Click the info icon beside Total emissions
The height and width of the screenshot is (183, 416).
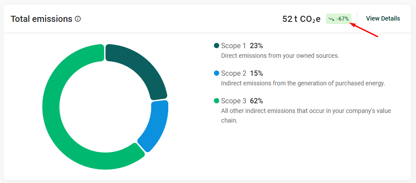pos(78,19)
